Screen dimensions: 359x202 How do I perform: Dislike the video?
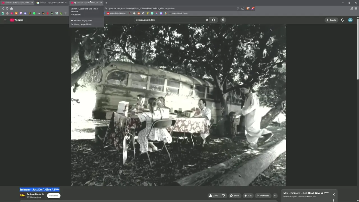(x=223, y=196)
